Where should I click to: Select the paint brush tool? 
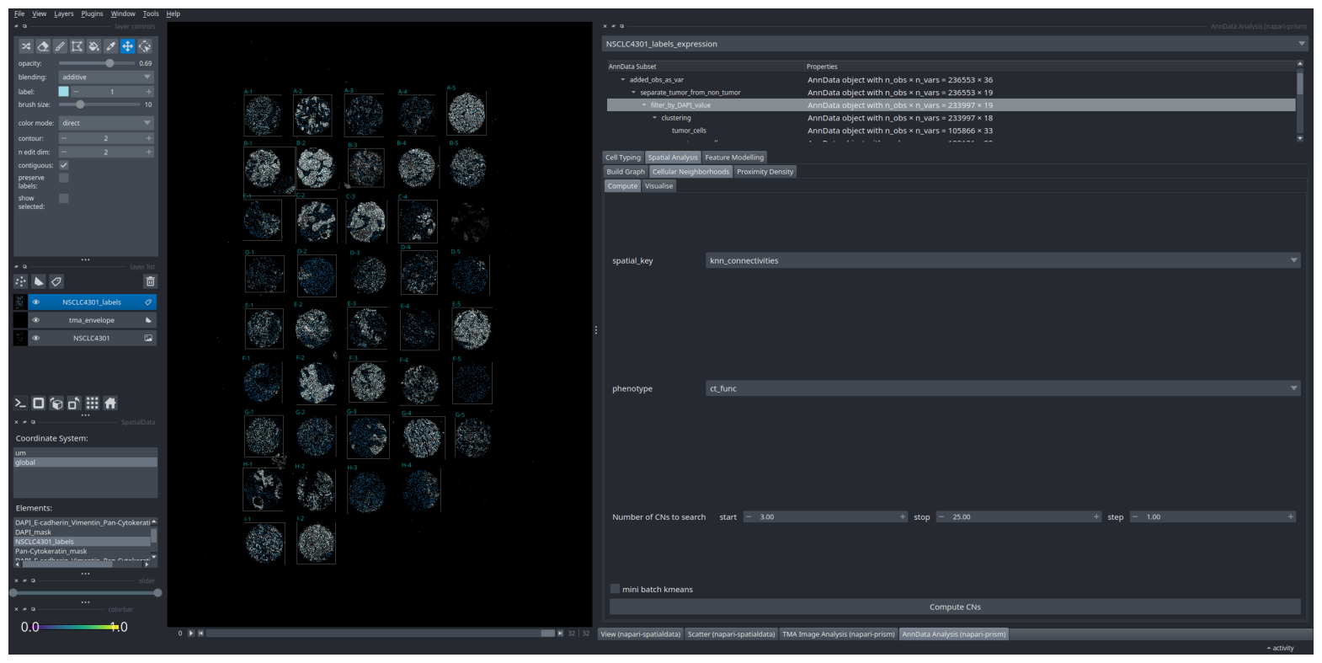(60, 46)
